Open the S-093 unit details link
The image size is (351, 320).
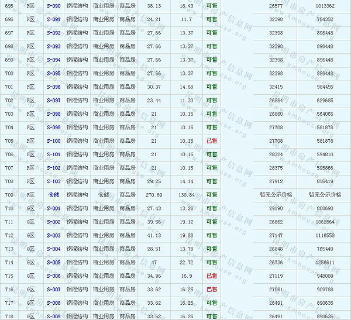53,46
